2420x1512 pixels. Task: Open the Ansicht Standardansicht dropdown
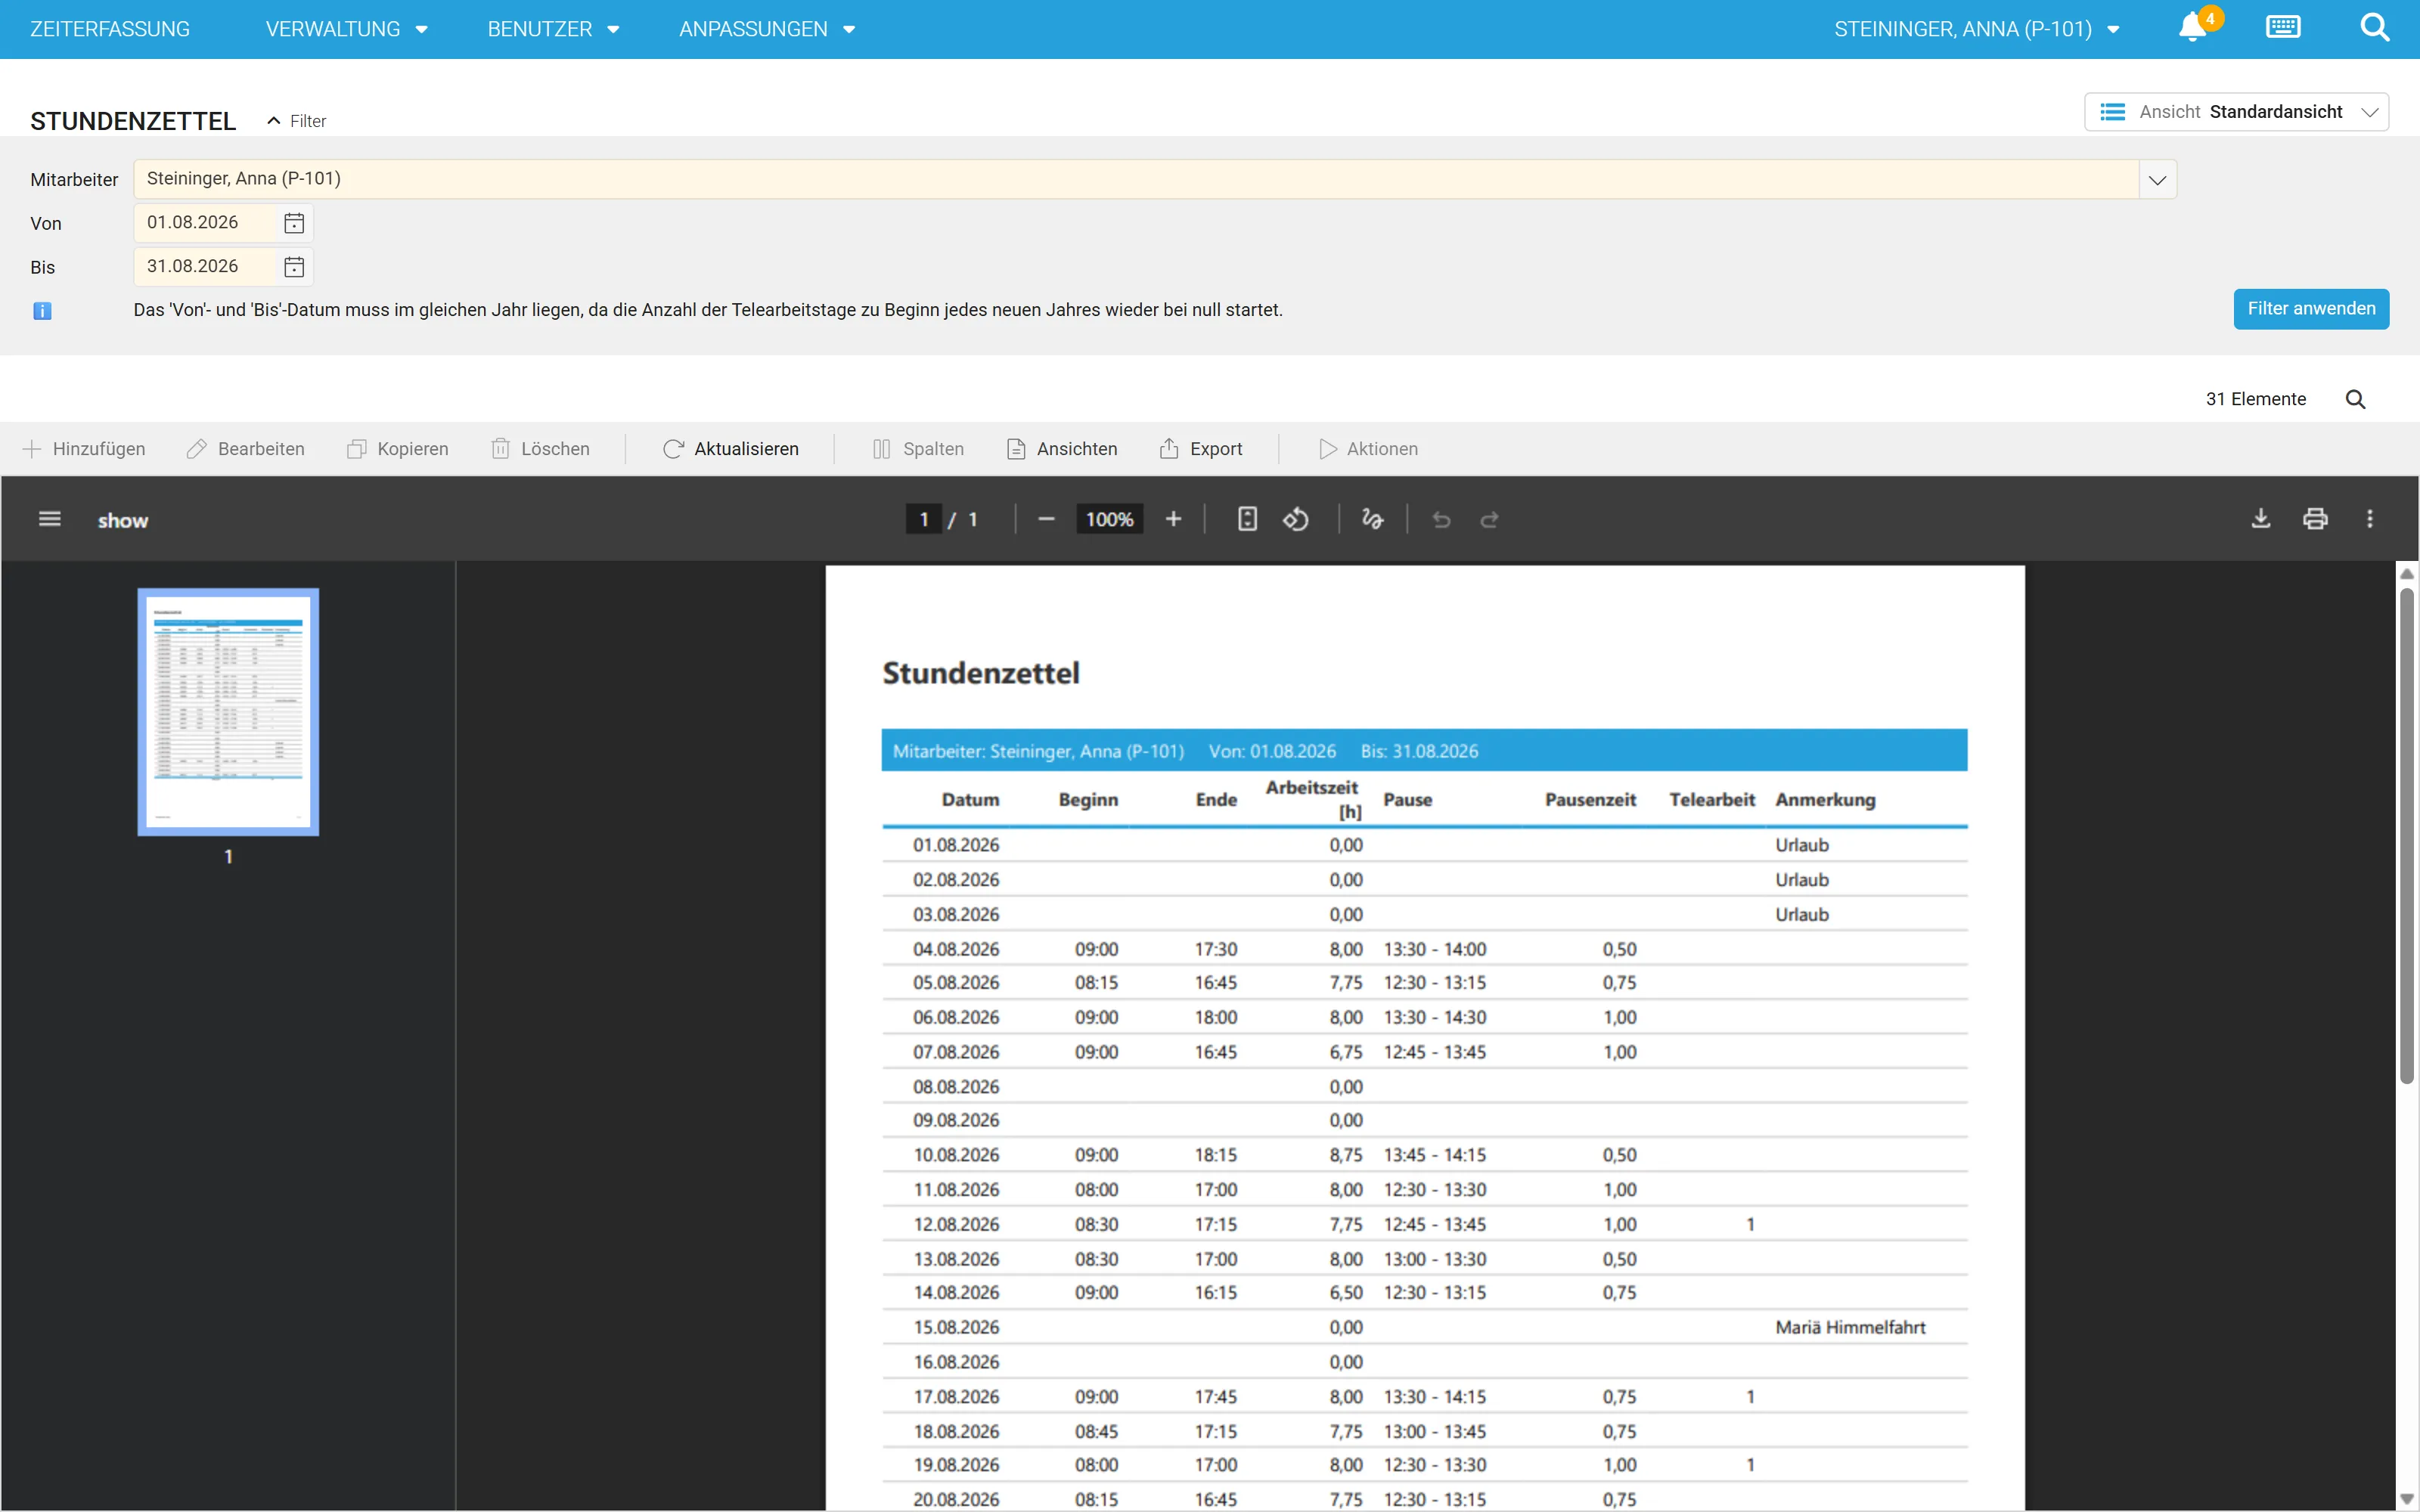coord(2236,112)
